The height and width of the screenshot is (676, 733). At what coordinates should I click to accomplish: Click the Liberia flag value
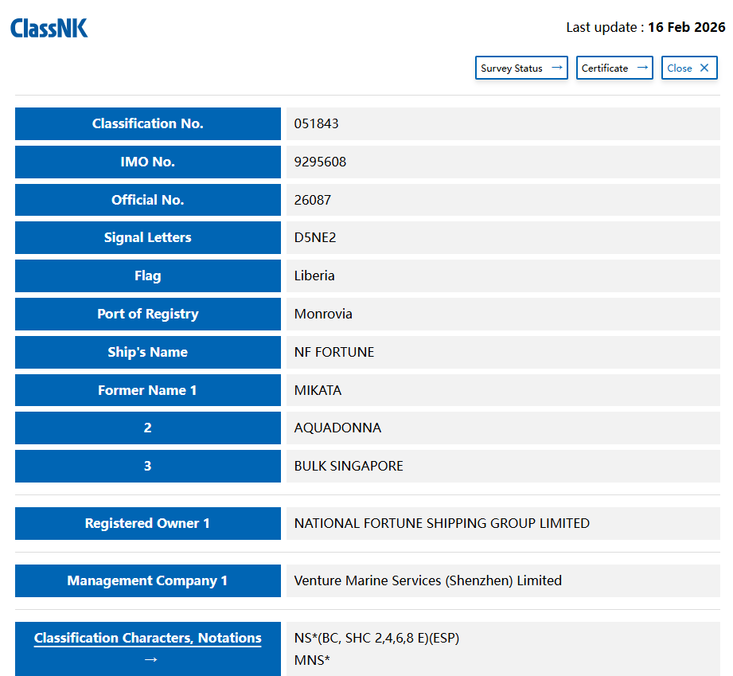click(x=314, y=275)
